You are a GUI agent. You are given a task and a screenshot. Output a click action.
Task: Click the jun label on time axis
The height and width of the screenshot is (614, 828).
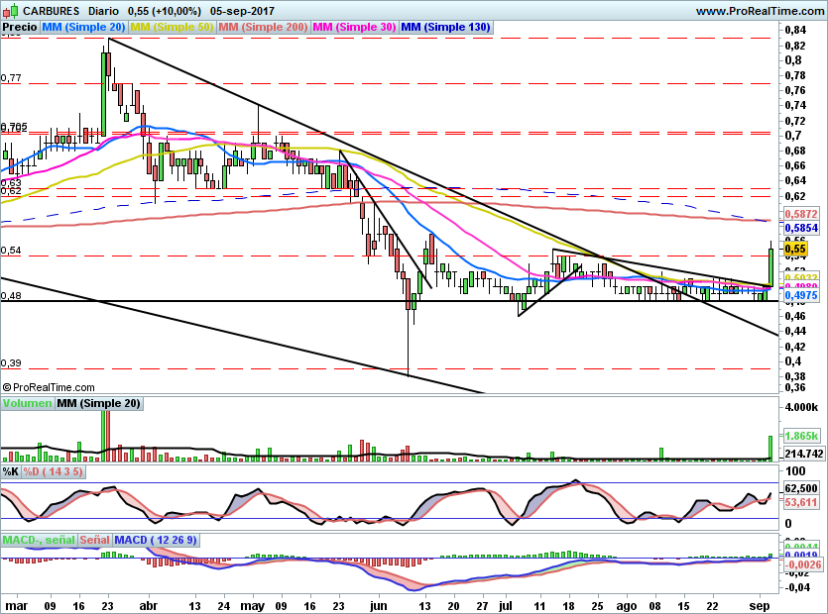point(378,606)
